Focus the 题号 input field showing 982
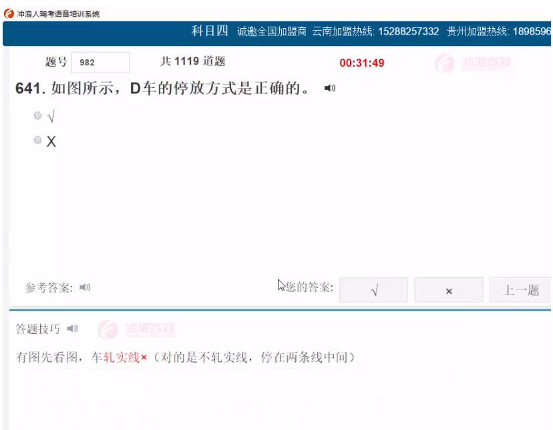 100,63
